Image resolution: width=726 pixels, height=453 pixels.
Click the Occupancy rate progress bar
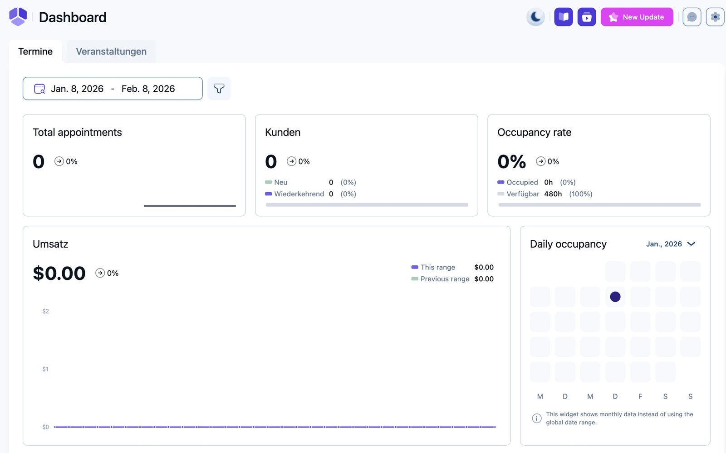pos(599,205)
